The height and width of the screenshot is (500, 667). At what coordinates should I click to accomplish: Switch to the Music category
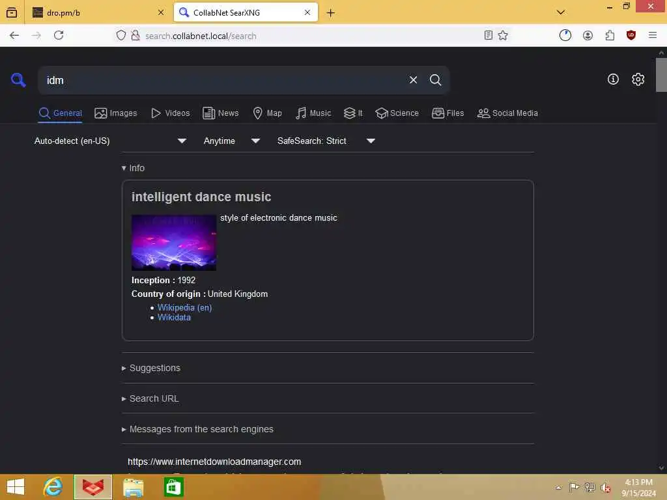[313, 113]
